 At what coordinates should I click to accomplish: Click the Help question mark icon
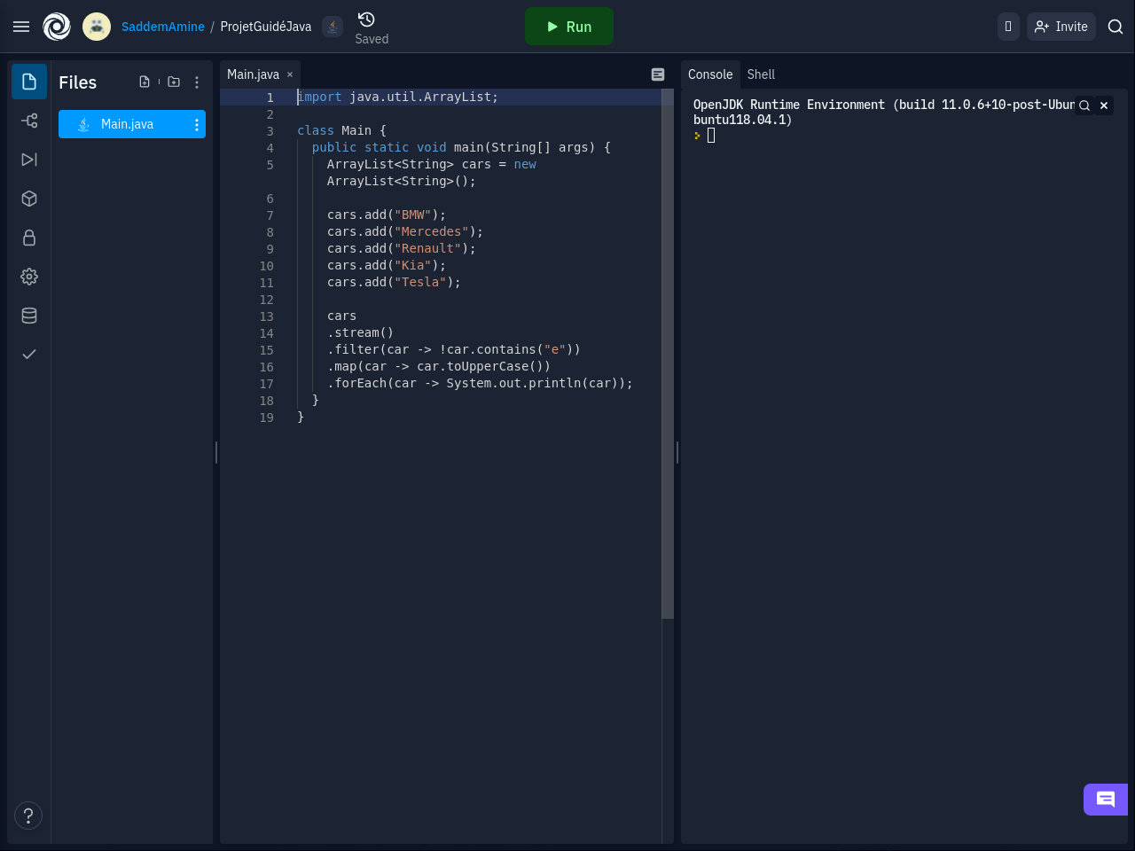pos(28,816)
